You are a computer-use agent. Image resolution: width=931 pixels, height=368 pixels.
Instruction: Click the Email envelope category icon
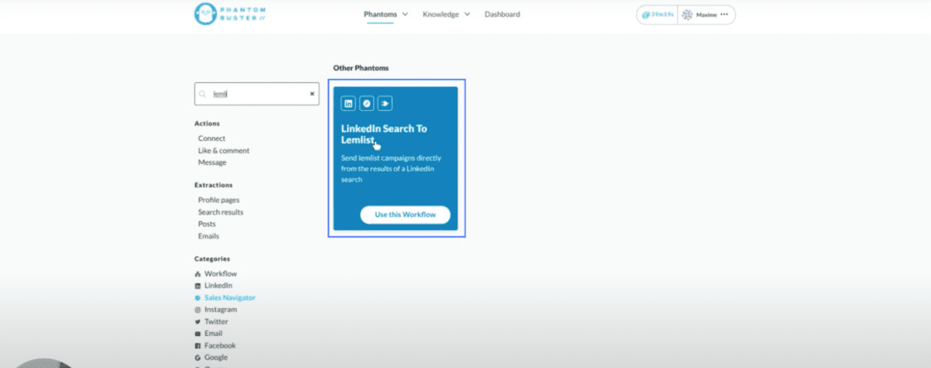pyautogui.click(x=197, y=334)
